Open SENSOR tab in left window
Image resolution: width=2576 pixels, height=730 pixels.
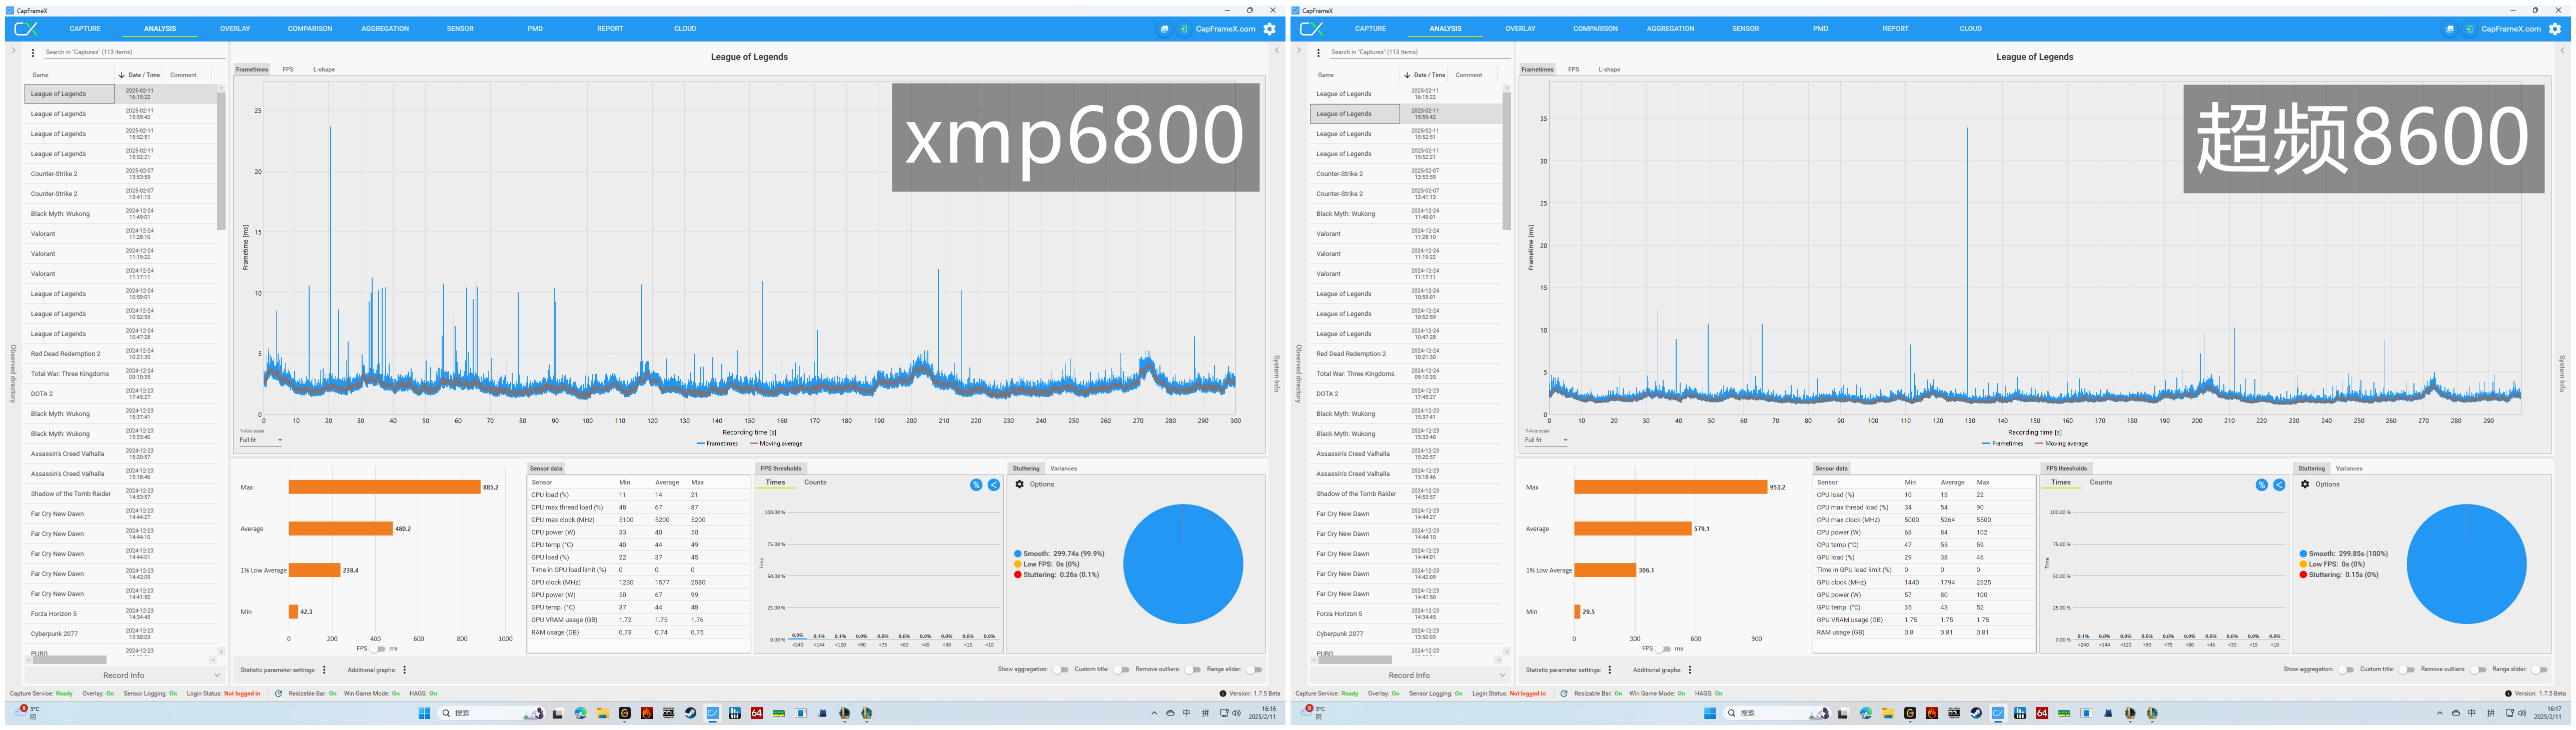pyautogui.click(x=460, y=29)
